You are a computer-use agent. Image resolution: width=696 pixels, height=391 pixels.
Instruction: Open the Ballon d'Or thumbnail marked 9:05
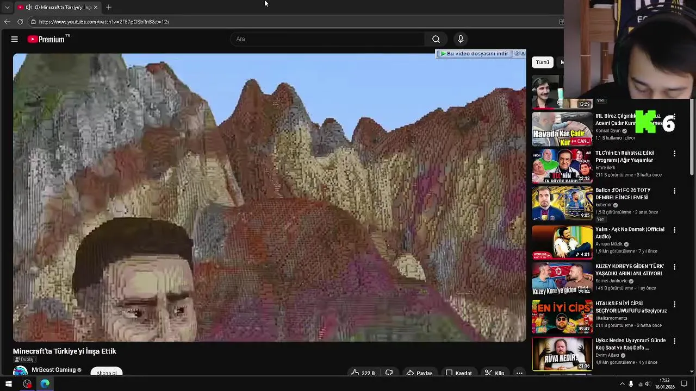click(562, 203)
